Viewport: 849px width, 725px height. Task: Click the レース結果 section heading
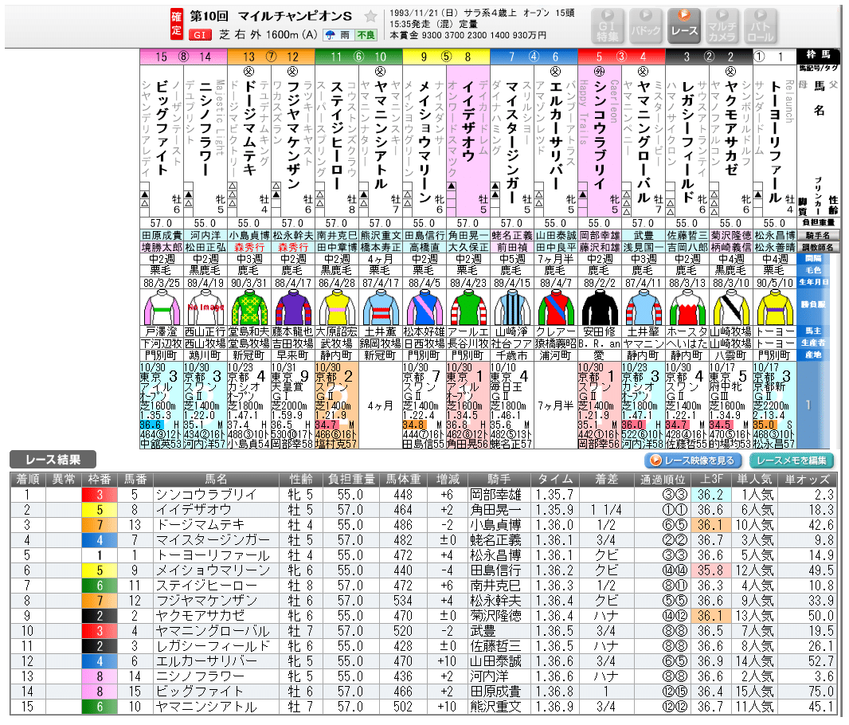[x=53, y=460]
